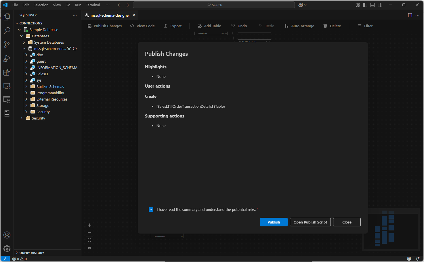Open the Export icon in the designer toolbar
The image size is (424, 262).
pyautogui.click(x=165, y=26)
